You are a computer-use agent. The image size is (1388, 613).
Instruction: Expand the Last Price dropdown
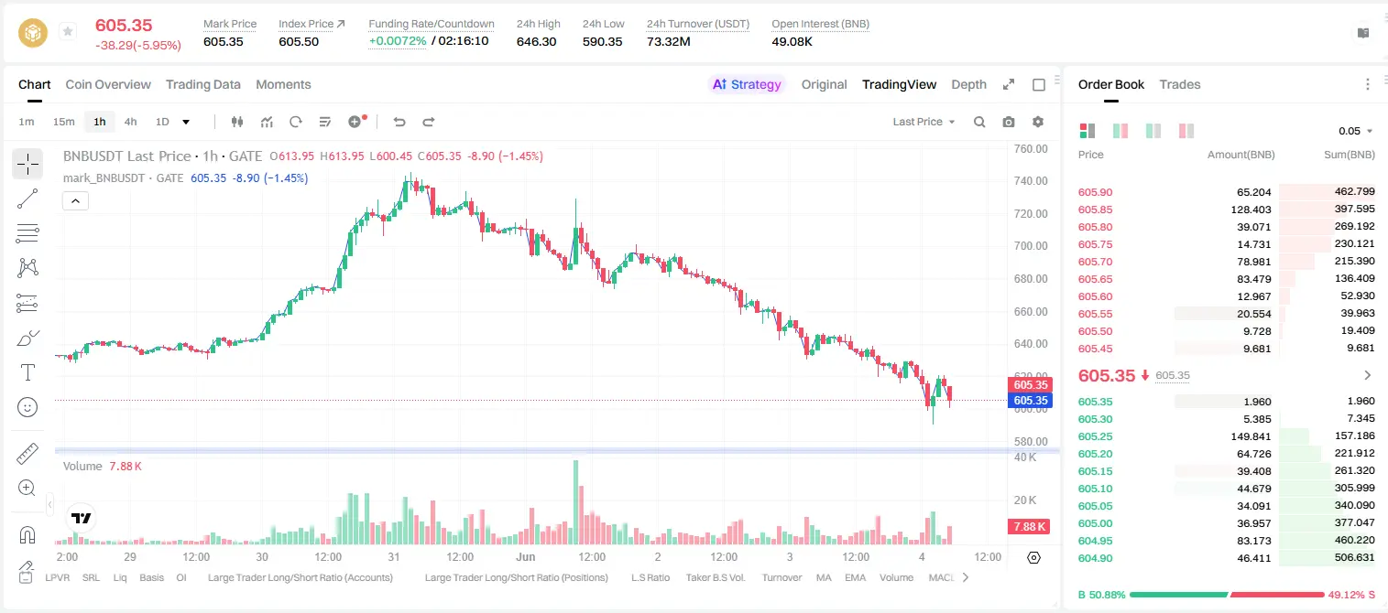click(x=924, y=122)
